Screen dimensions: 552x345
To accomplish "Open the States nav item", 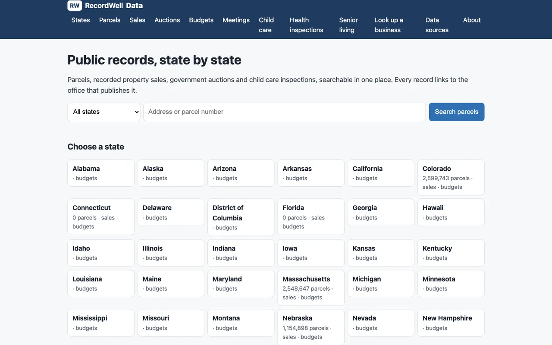I will point(81,20).
